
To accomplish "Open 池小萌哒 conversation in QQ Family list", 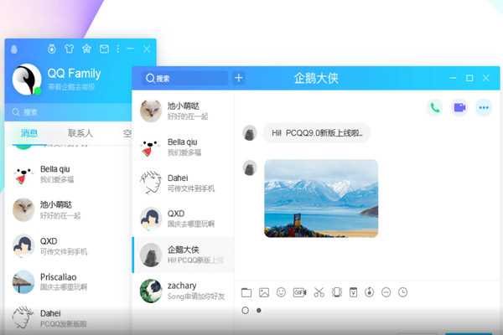I will [x=68, y=210].
